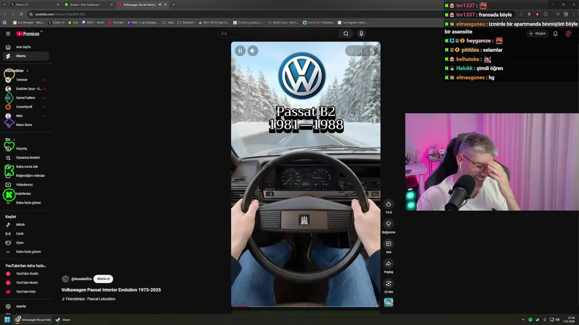579x325 pixels.
Task: Expand Daha fazla göster under Keşfet
Action: click(x=25, y=252)
